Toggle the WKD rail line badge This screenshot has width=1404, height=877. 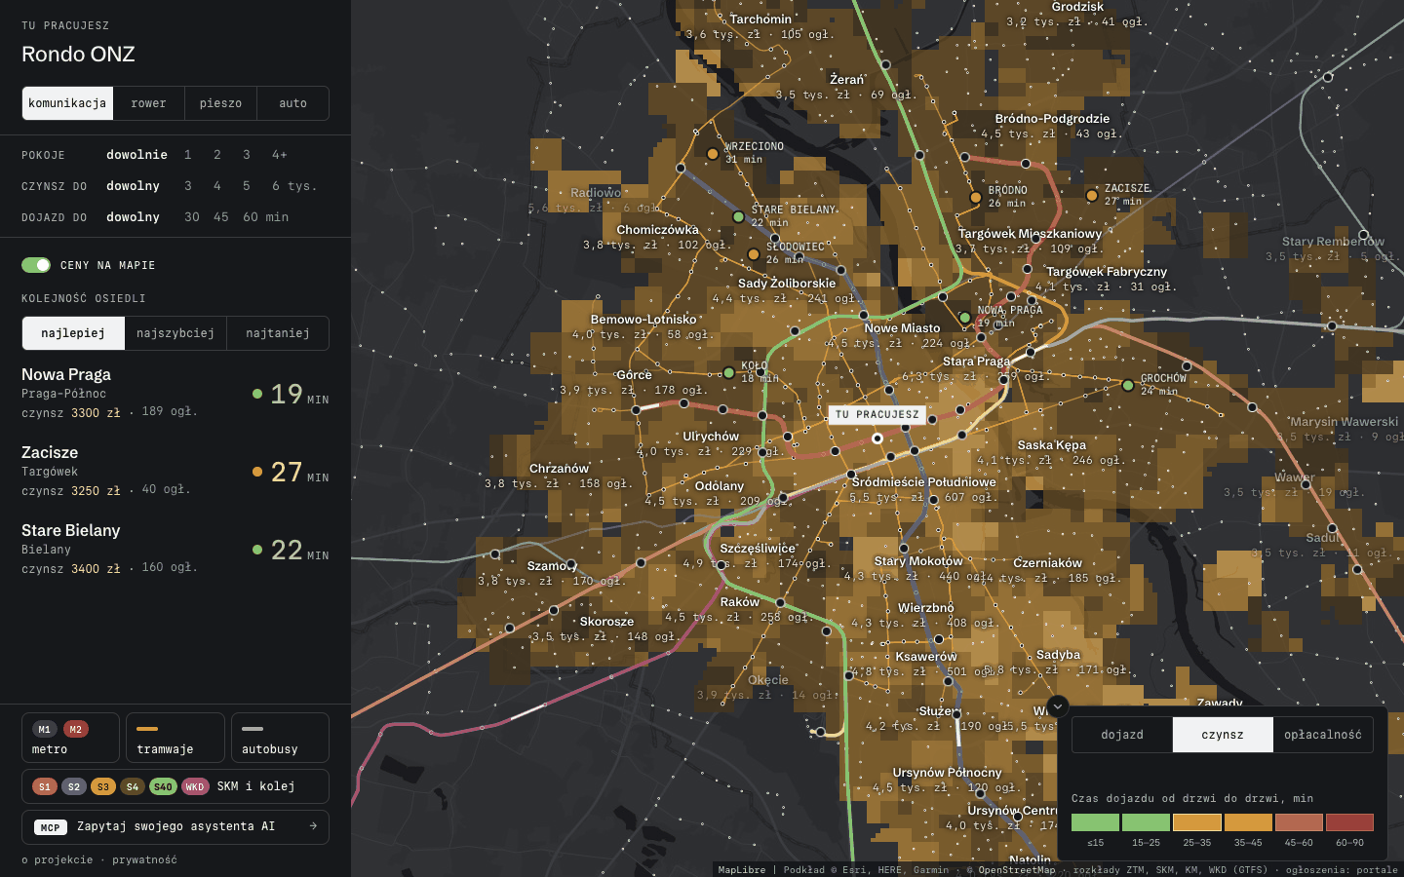(x=195, y=786)
